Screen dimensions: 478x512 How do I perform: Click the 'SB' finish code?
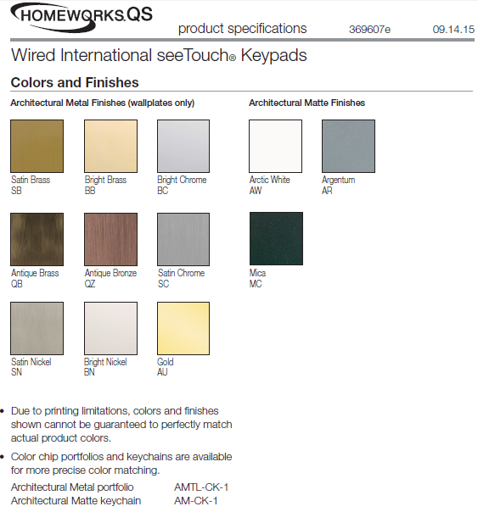(x=16, y=191)
